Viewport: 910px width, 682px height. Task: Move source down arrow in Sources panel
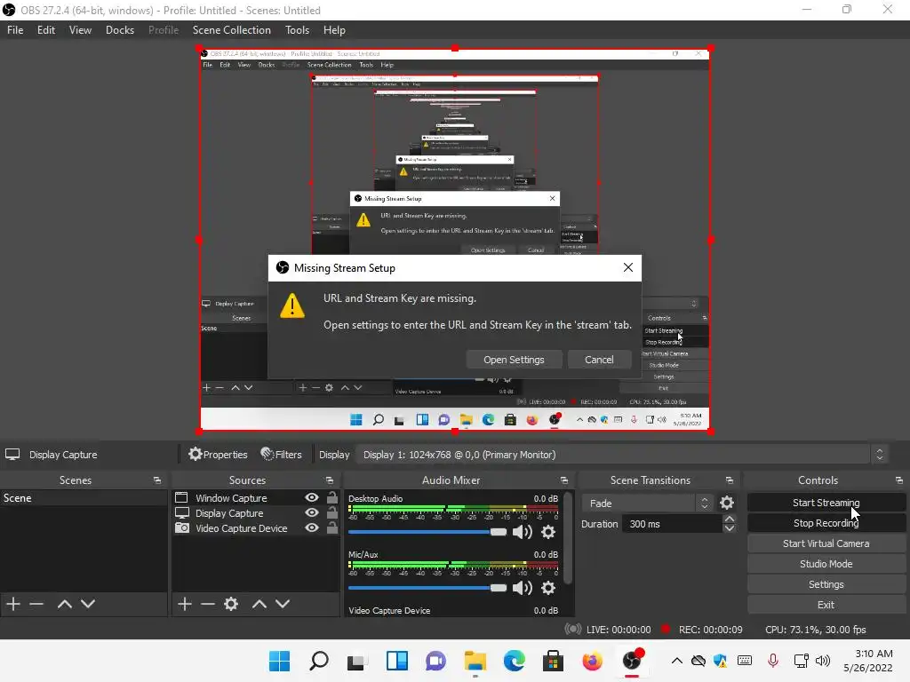(x=283, y=604)
